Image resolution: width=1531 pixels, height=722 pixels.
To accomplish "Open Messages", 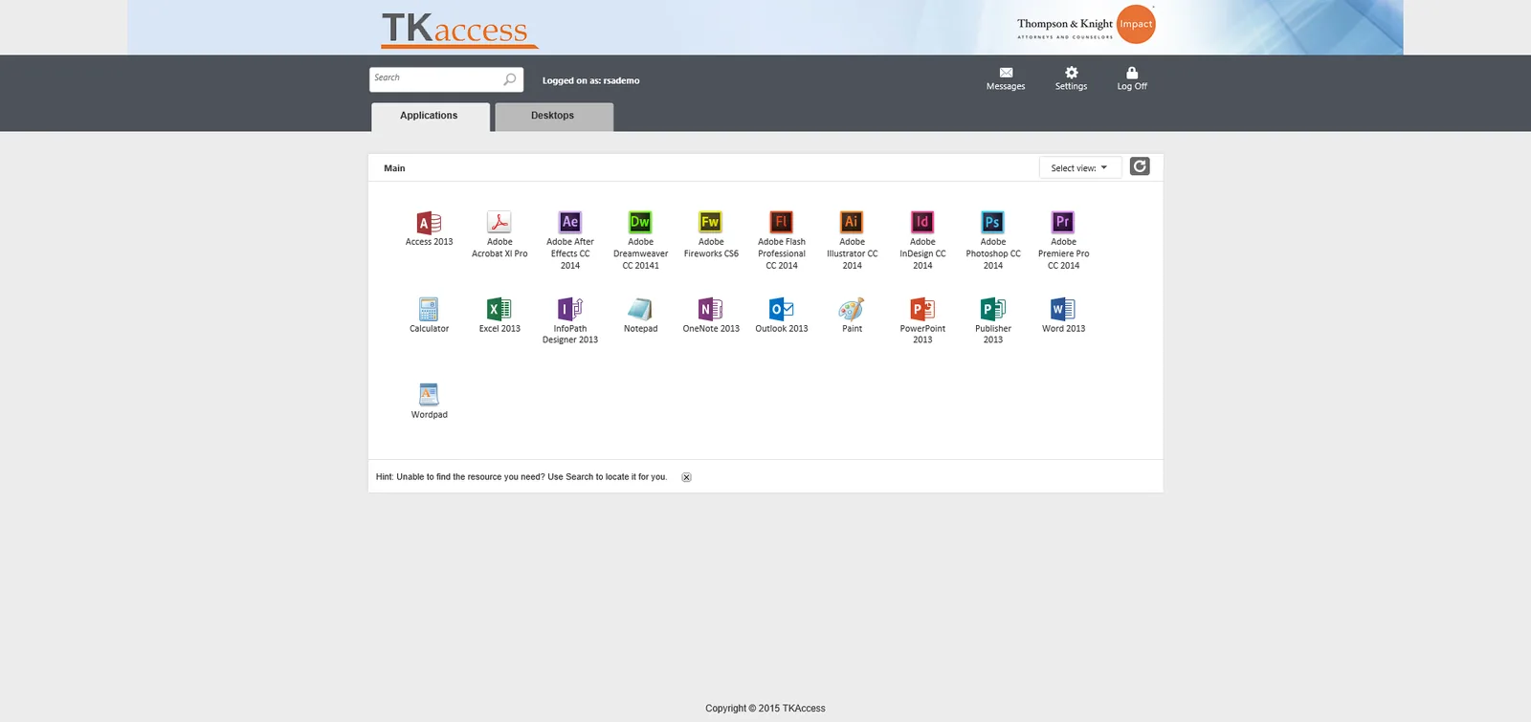I will coord(1006,78).
